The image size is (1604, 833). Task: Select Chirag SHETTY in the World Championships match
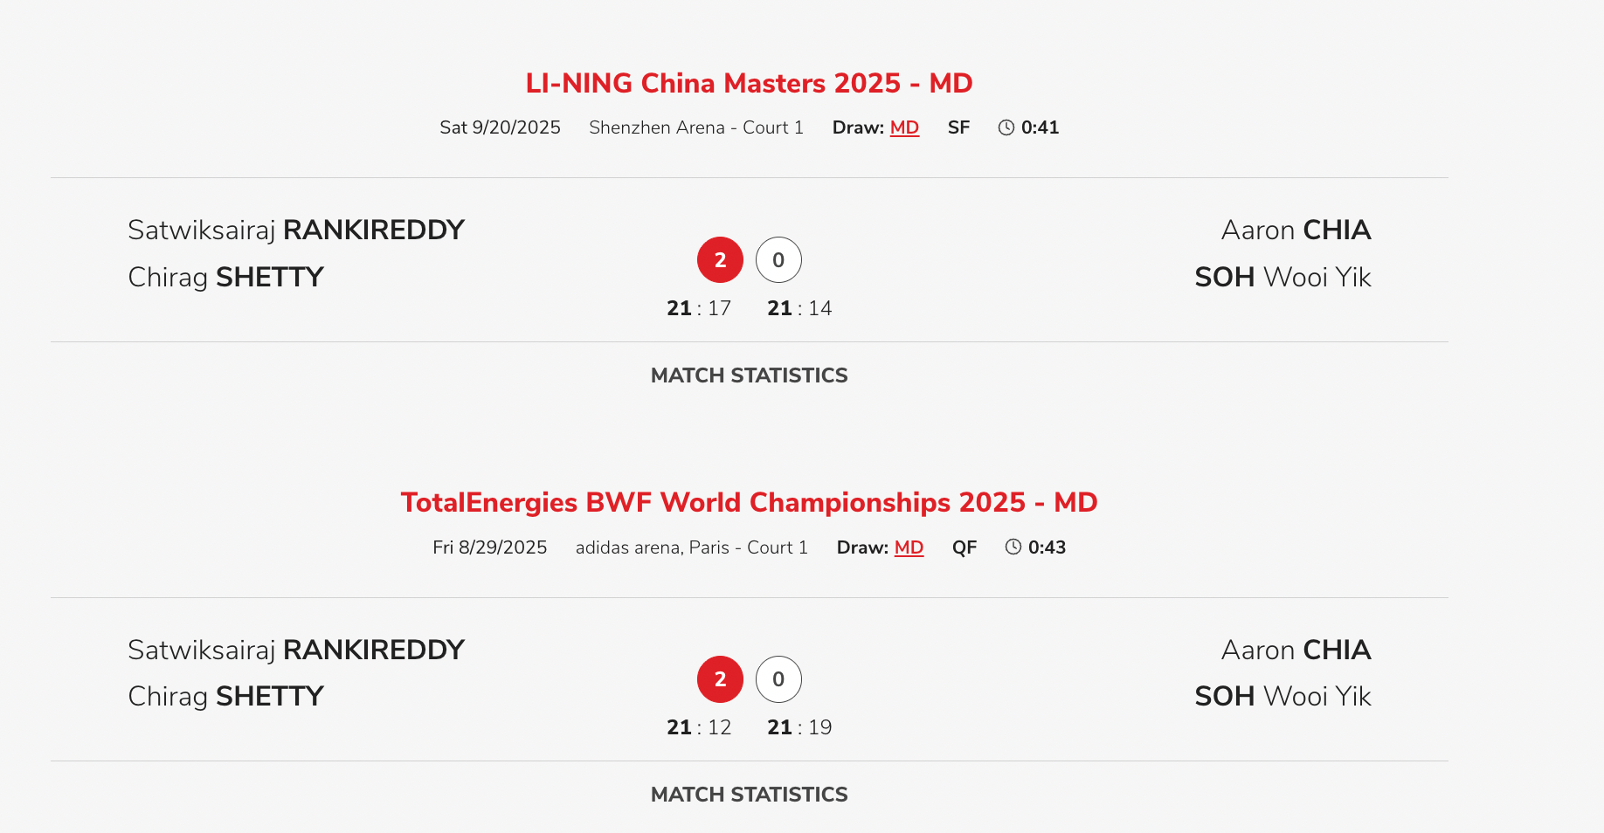[225, 696]
